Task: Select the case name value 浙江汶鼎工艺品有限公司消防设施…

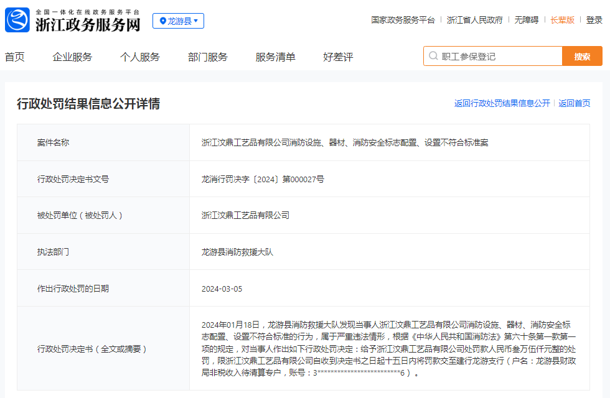Action: click(345, 142)
